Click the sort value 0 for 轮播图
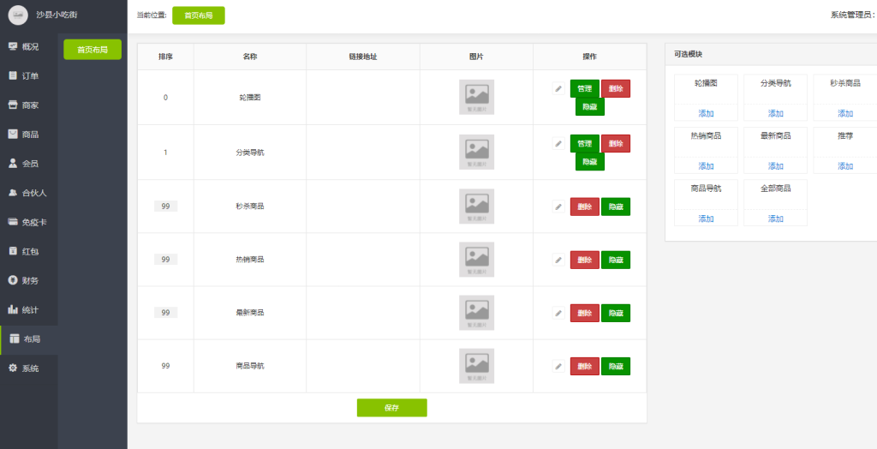877x449 pixels. (165, 97)
